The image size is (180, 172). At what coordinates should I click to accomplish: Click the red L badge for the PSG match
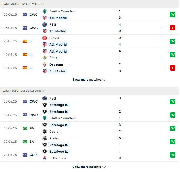tap(173, 28)
